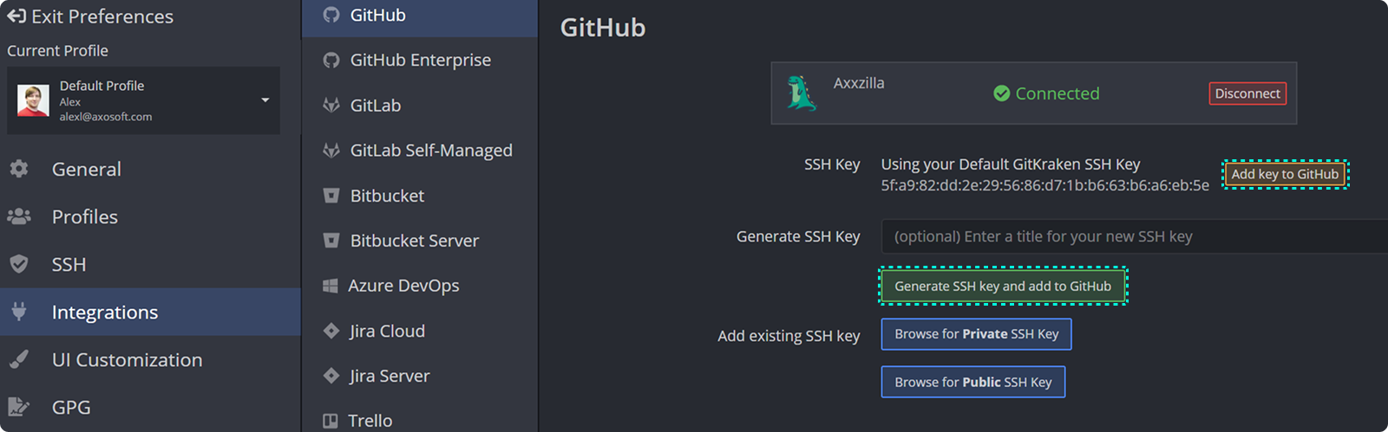Open the profile selector dropdown arrow
1388x432 pixels.
click(x=265, y=100)
